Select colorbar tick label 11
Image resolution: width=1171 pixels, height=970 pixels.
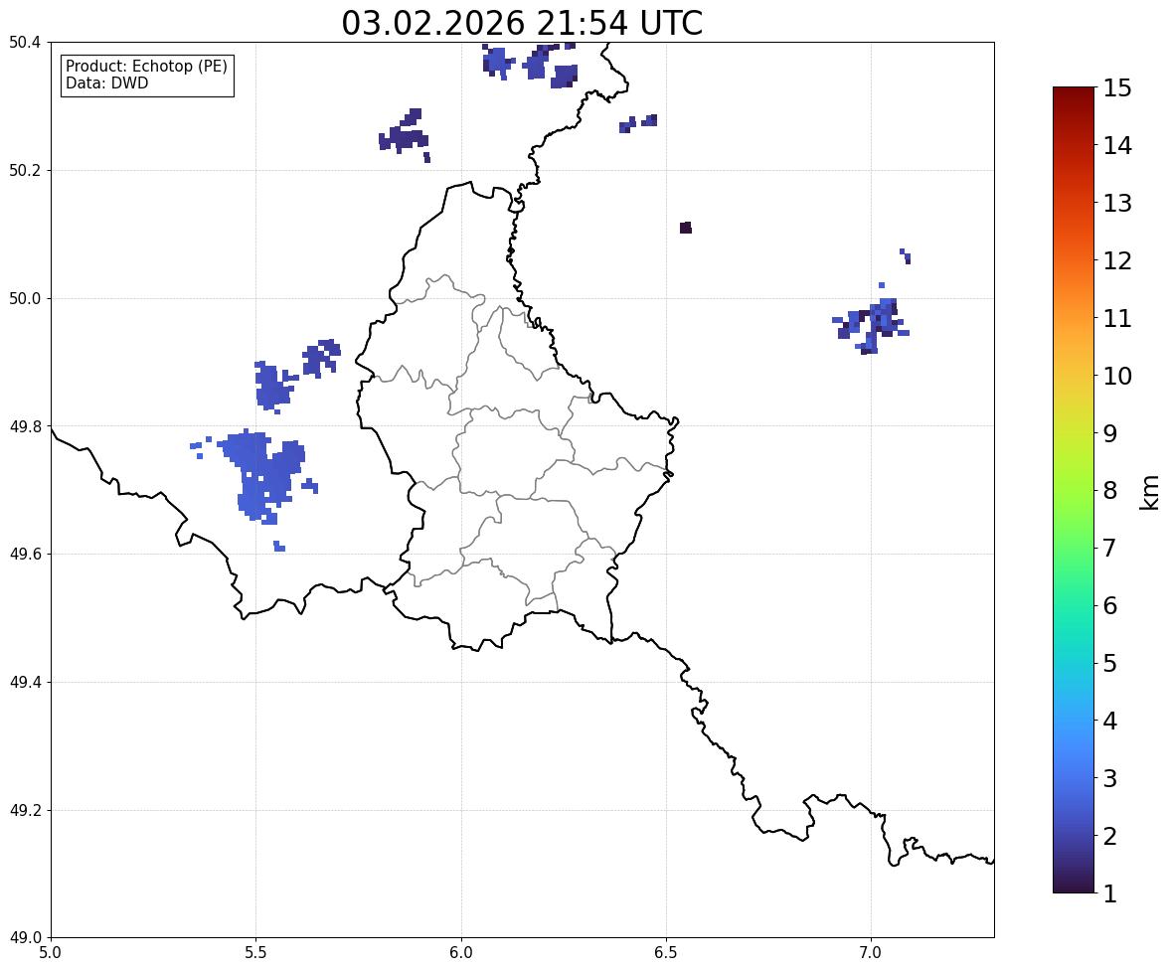point(1117,318)
